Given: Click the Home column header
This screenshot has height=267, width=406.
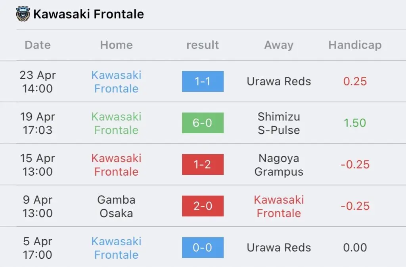Looking at the screenshot, I should (x=117, y=45).
